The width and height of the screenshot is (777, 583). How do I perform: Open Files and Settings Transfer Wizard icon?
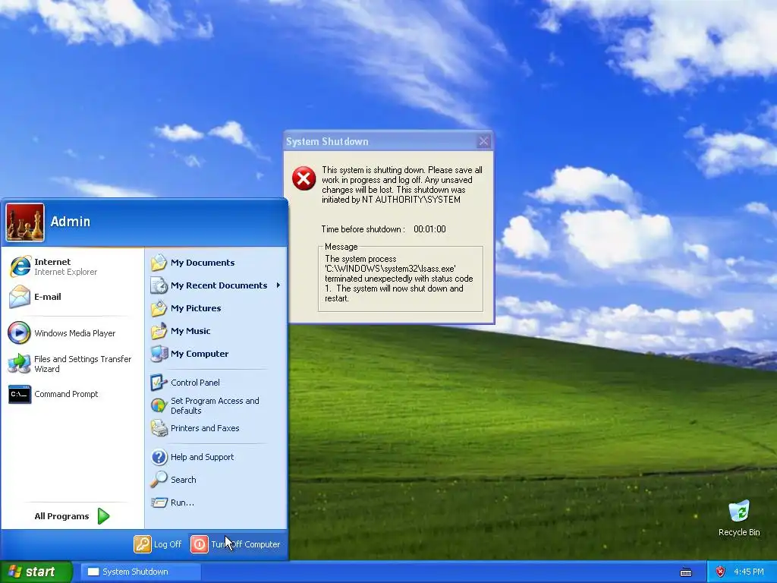click(x=19, y=364)
